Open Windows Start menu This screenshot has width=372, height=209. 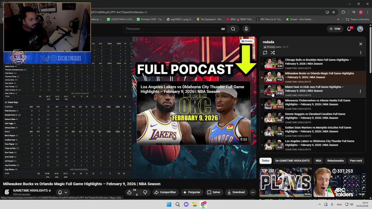[x=169, y=204]
